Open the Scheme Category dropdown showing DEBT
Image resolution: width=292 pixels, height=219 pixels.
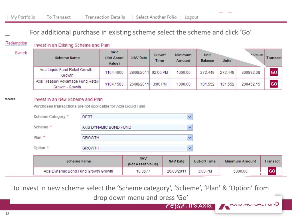(x=137, y=117)
